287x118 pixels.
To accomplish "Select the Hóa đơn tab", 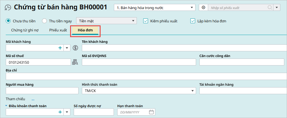I will pos(85,30).
